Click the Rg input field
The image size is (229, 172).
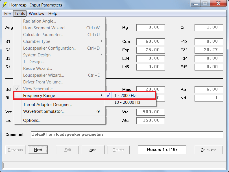(x=151, y=28)
